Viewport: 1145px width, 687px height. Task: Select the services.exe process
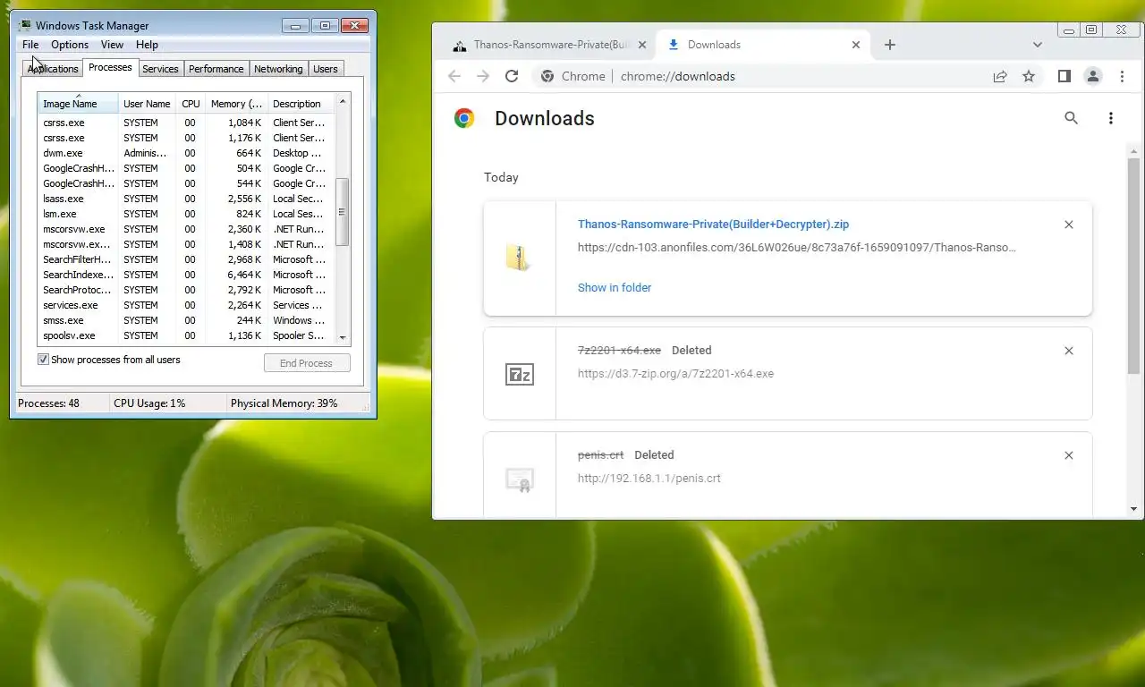point(186,305)
